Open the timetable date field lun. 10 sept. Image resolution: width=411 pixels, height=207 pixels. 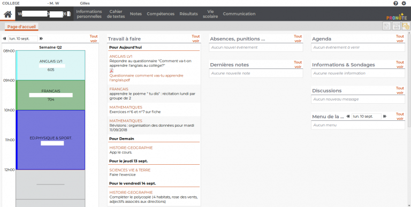tap(23, 39)
